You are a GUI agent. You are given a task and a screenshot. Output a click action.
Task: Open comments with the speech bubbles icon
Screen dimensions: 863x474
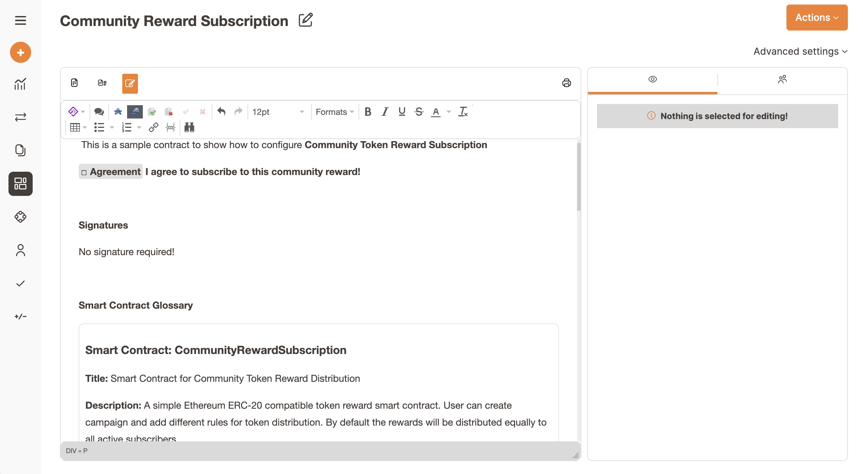(99, 112)
